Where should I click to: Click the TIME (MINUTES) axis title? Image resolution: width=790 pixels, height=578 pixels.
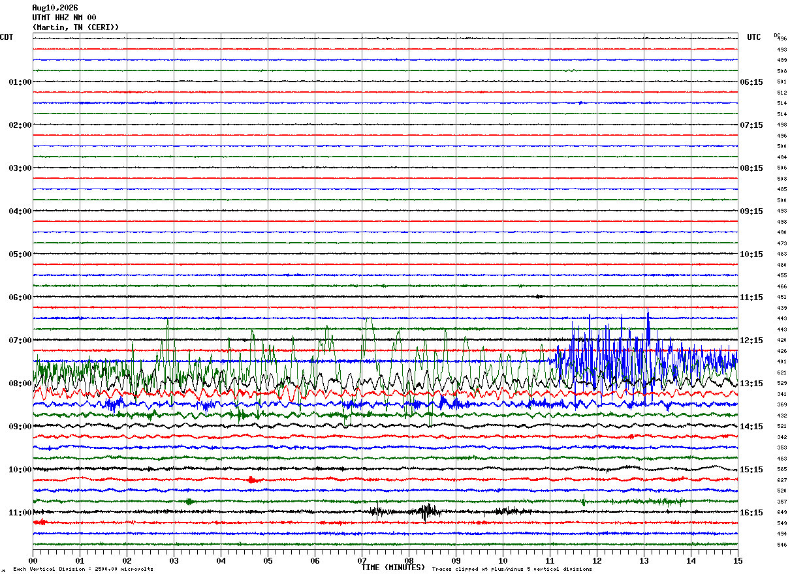393,568
